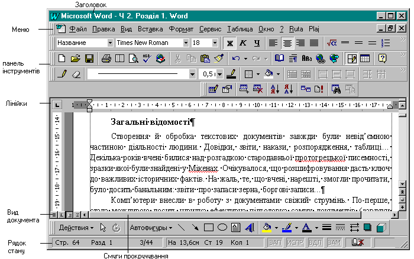The image size is (414, 259).
Task: Click the ИСПР status bar indicator
Action: pos(295,242)
